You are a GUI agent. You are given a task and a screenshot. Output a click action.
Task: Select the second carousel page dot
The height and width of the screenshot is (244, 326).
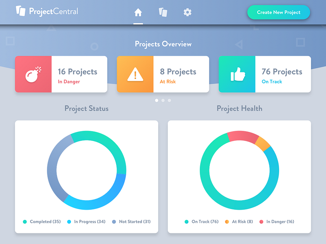tap(163, 100)
